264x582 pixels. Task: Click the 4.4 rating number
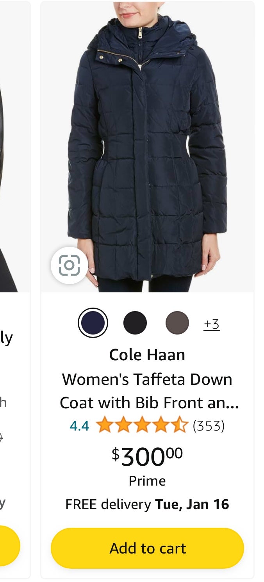click(79, 425)
